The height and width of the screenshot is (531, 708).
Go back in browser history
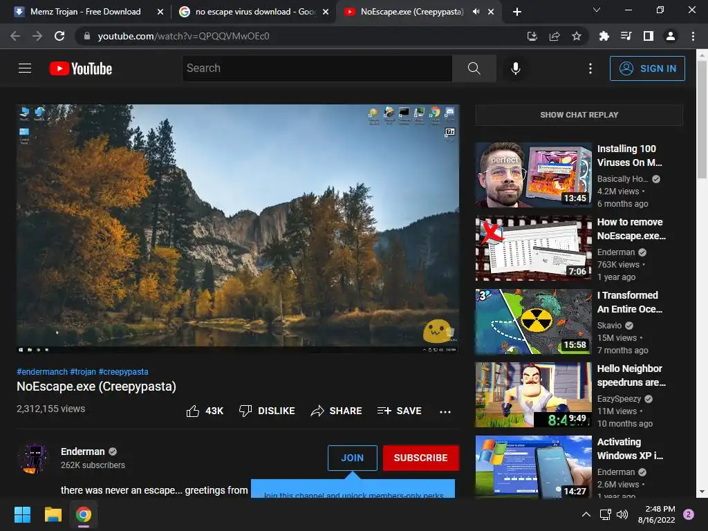coord(15,36)
